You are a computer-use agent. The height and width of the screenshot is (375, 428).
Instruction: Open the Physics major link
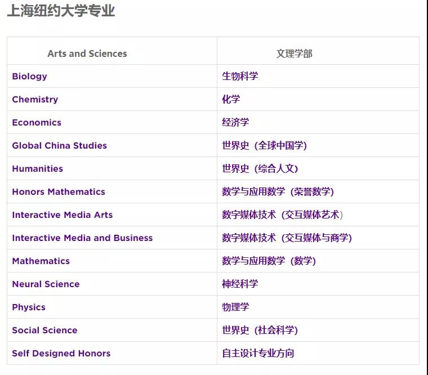(29, 307)
